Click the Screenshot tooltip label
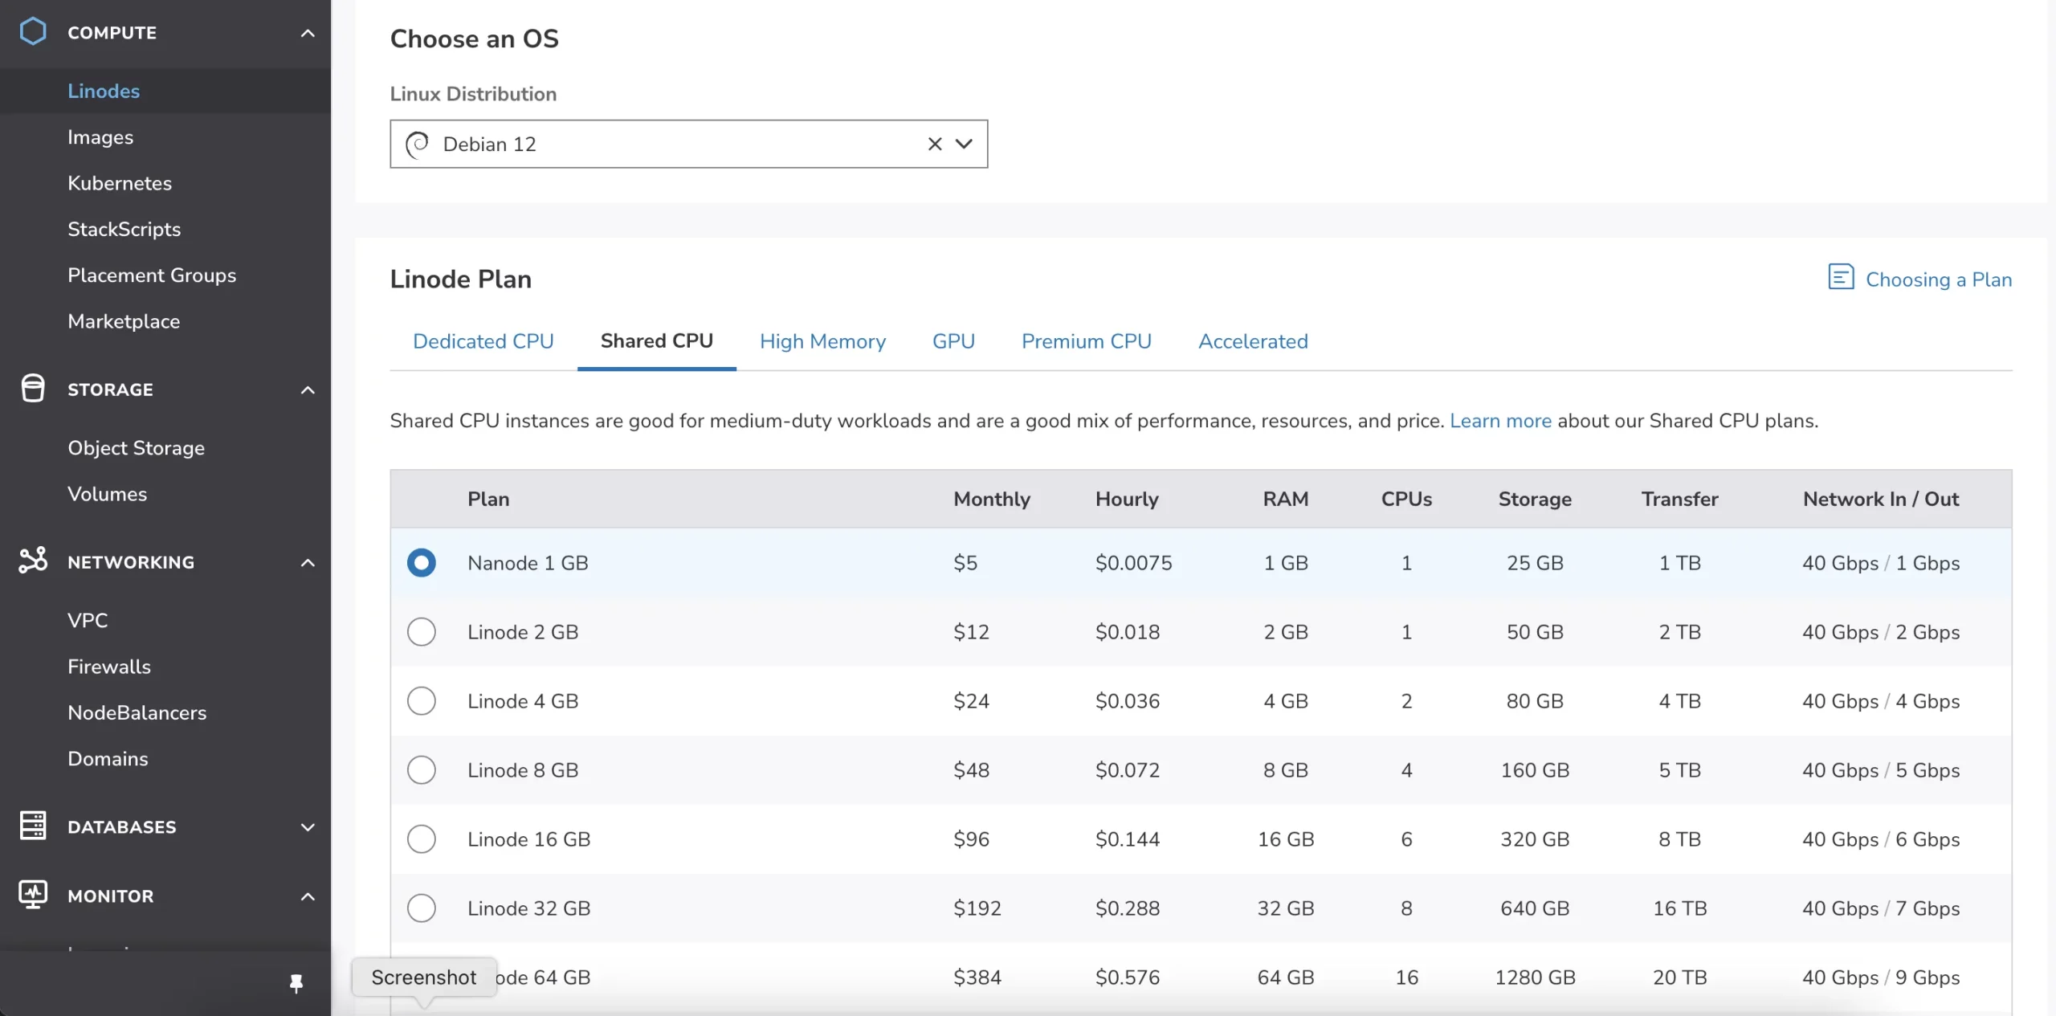This screenshot has width=2056, height=1016. click(x=424, y=977)
